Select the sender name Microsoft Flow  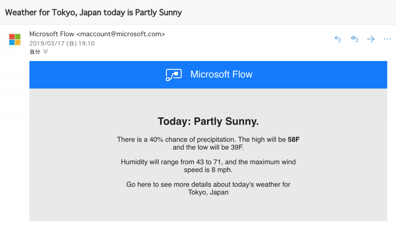tap(52, 34)
